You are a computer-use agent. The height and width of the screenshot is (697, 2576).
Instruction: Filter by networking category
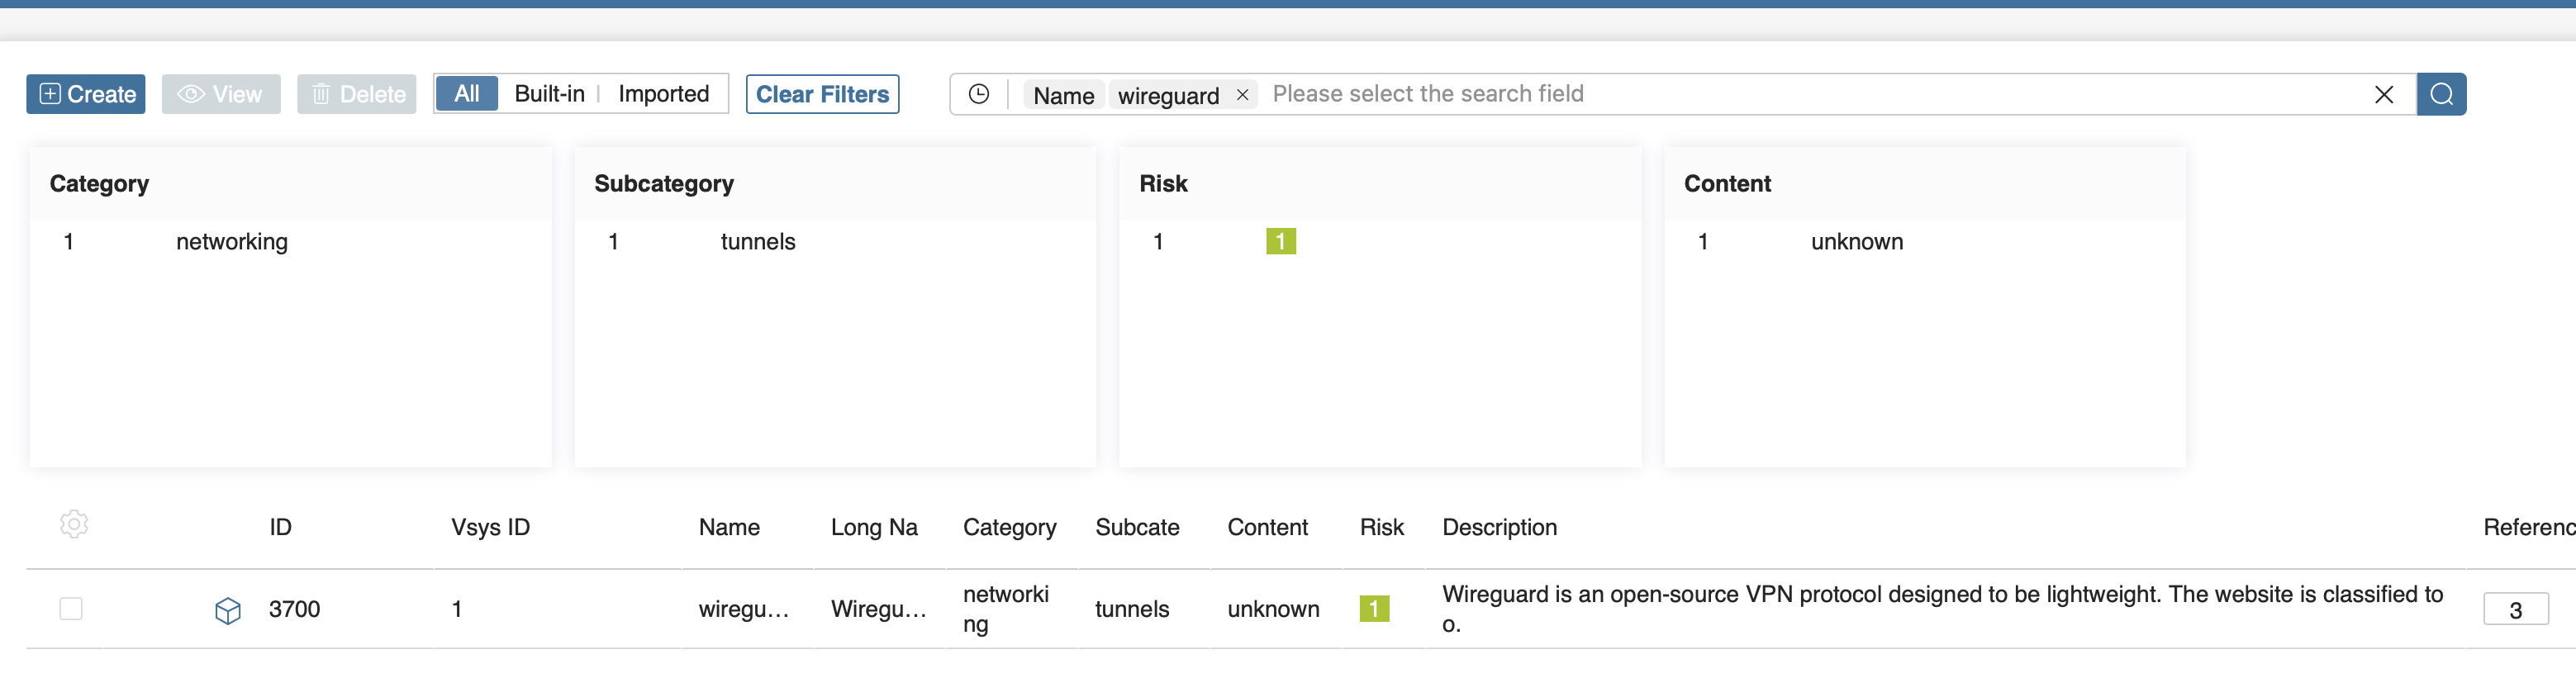click(x=232, y=242)
